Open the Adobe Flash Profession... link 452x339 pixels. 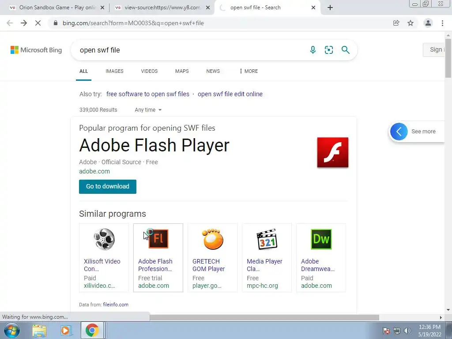click(x=155, y=265)
